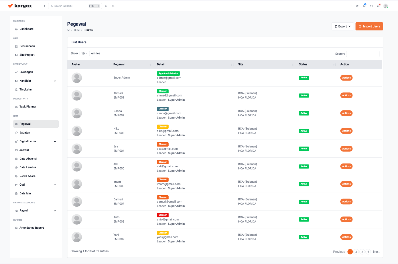This screenshot has height=264, width=398.
Task: Go to page 3 of the user list
Action: click(x=362, y=252)
